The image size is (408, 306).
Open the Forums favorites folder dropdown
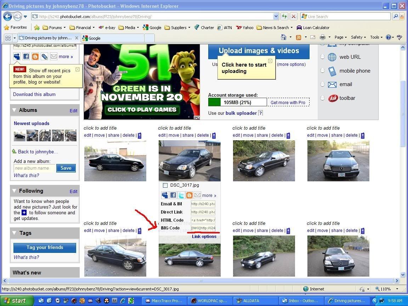(x=54, y=28)
